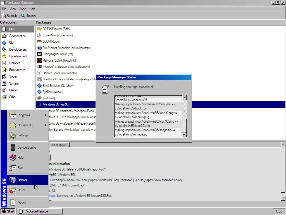Click the Help book icon in Start menu
This screenshot has width=286, height=215.
13,158
